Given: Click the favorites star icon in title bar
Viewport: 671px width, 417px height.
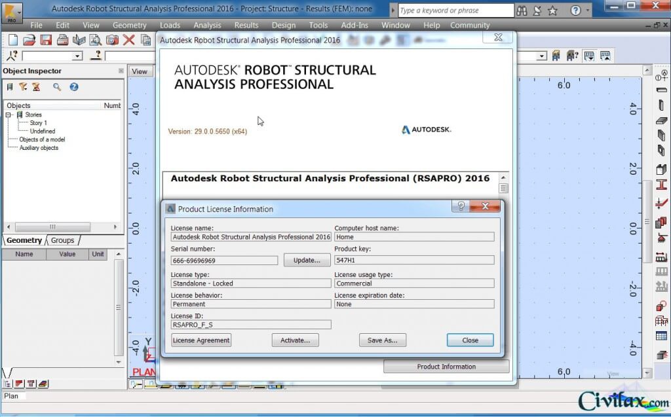Looking at the screenshot, I should tap(552, 10).
